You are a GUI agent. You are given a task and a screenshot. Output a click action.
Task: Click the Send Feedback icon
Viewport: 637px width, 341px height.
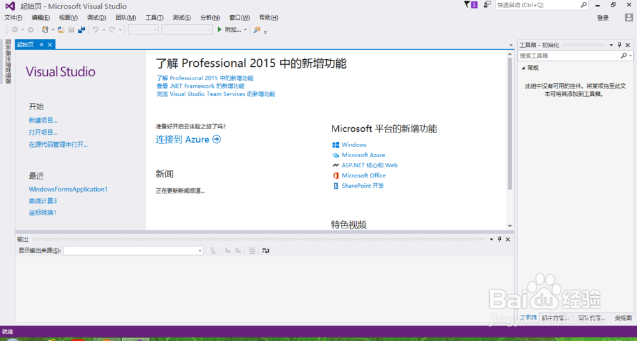pyautogui.click(x=487, y=5)
